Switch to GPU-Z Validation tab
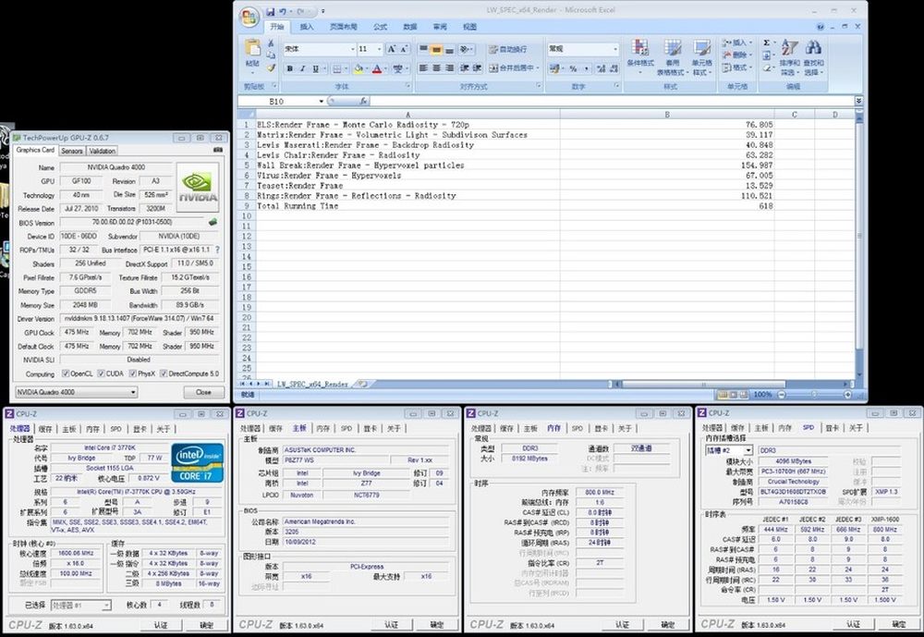The width and height of the screenshot is (924, 637). pyautogui.click(x=103, y=151)
